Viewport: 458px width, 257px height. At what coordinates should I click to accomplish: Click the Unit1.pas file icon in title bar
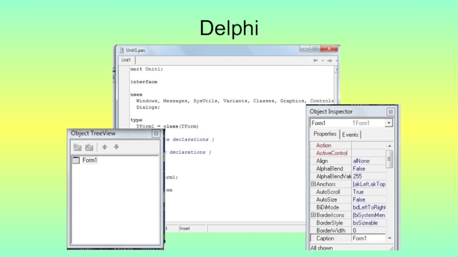click(121, 50)
